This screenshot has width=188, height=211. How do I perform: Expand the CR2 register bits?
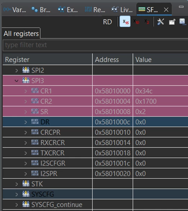[x=26, y=101]
